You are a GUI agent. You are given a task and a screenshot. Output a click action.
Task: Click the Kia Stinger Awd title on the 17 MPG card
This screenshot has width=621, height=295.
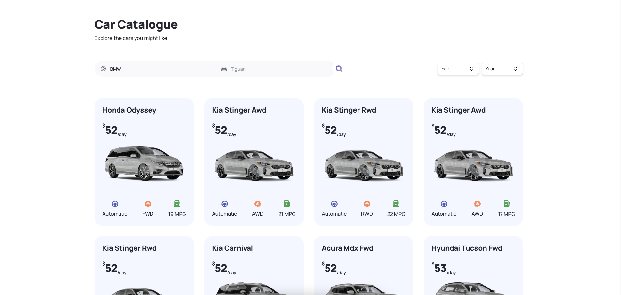(458, 110)
